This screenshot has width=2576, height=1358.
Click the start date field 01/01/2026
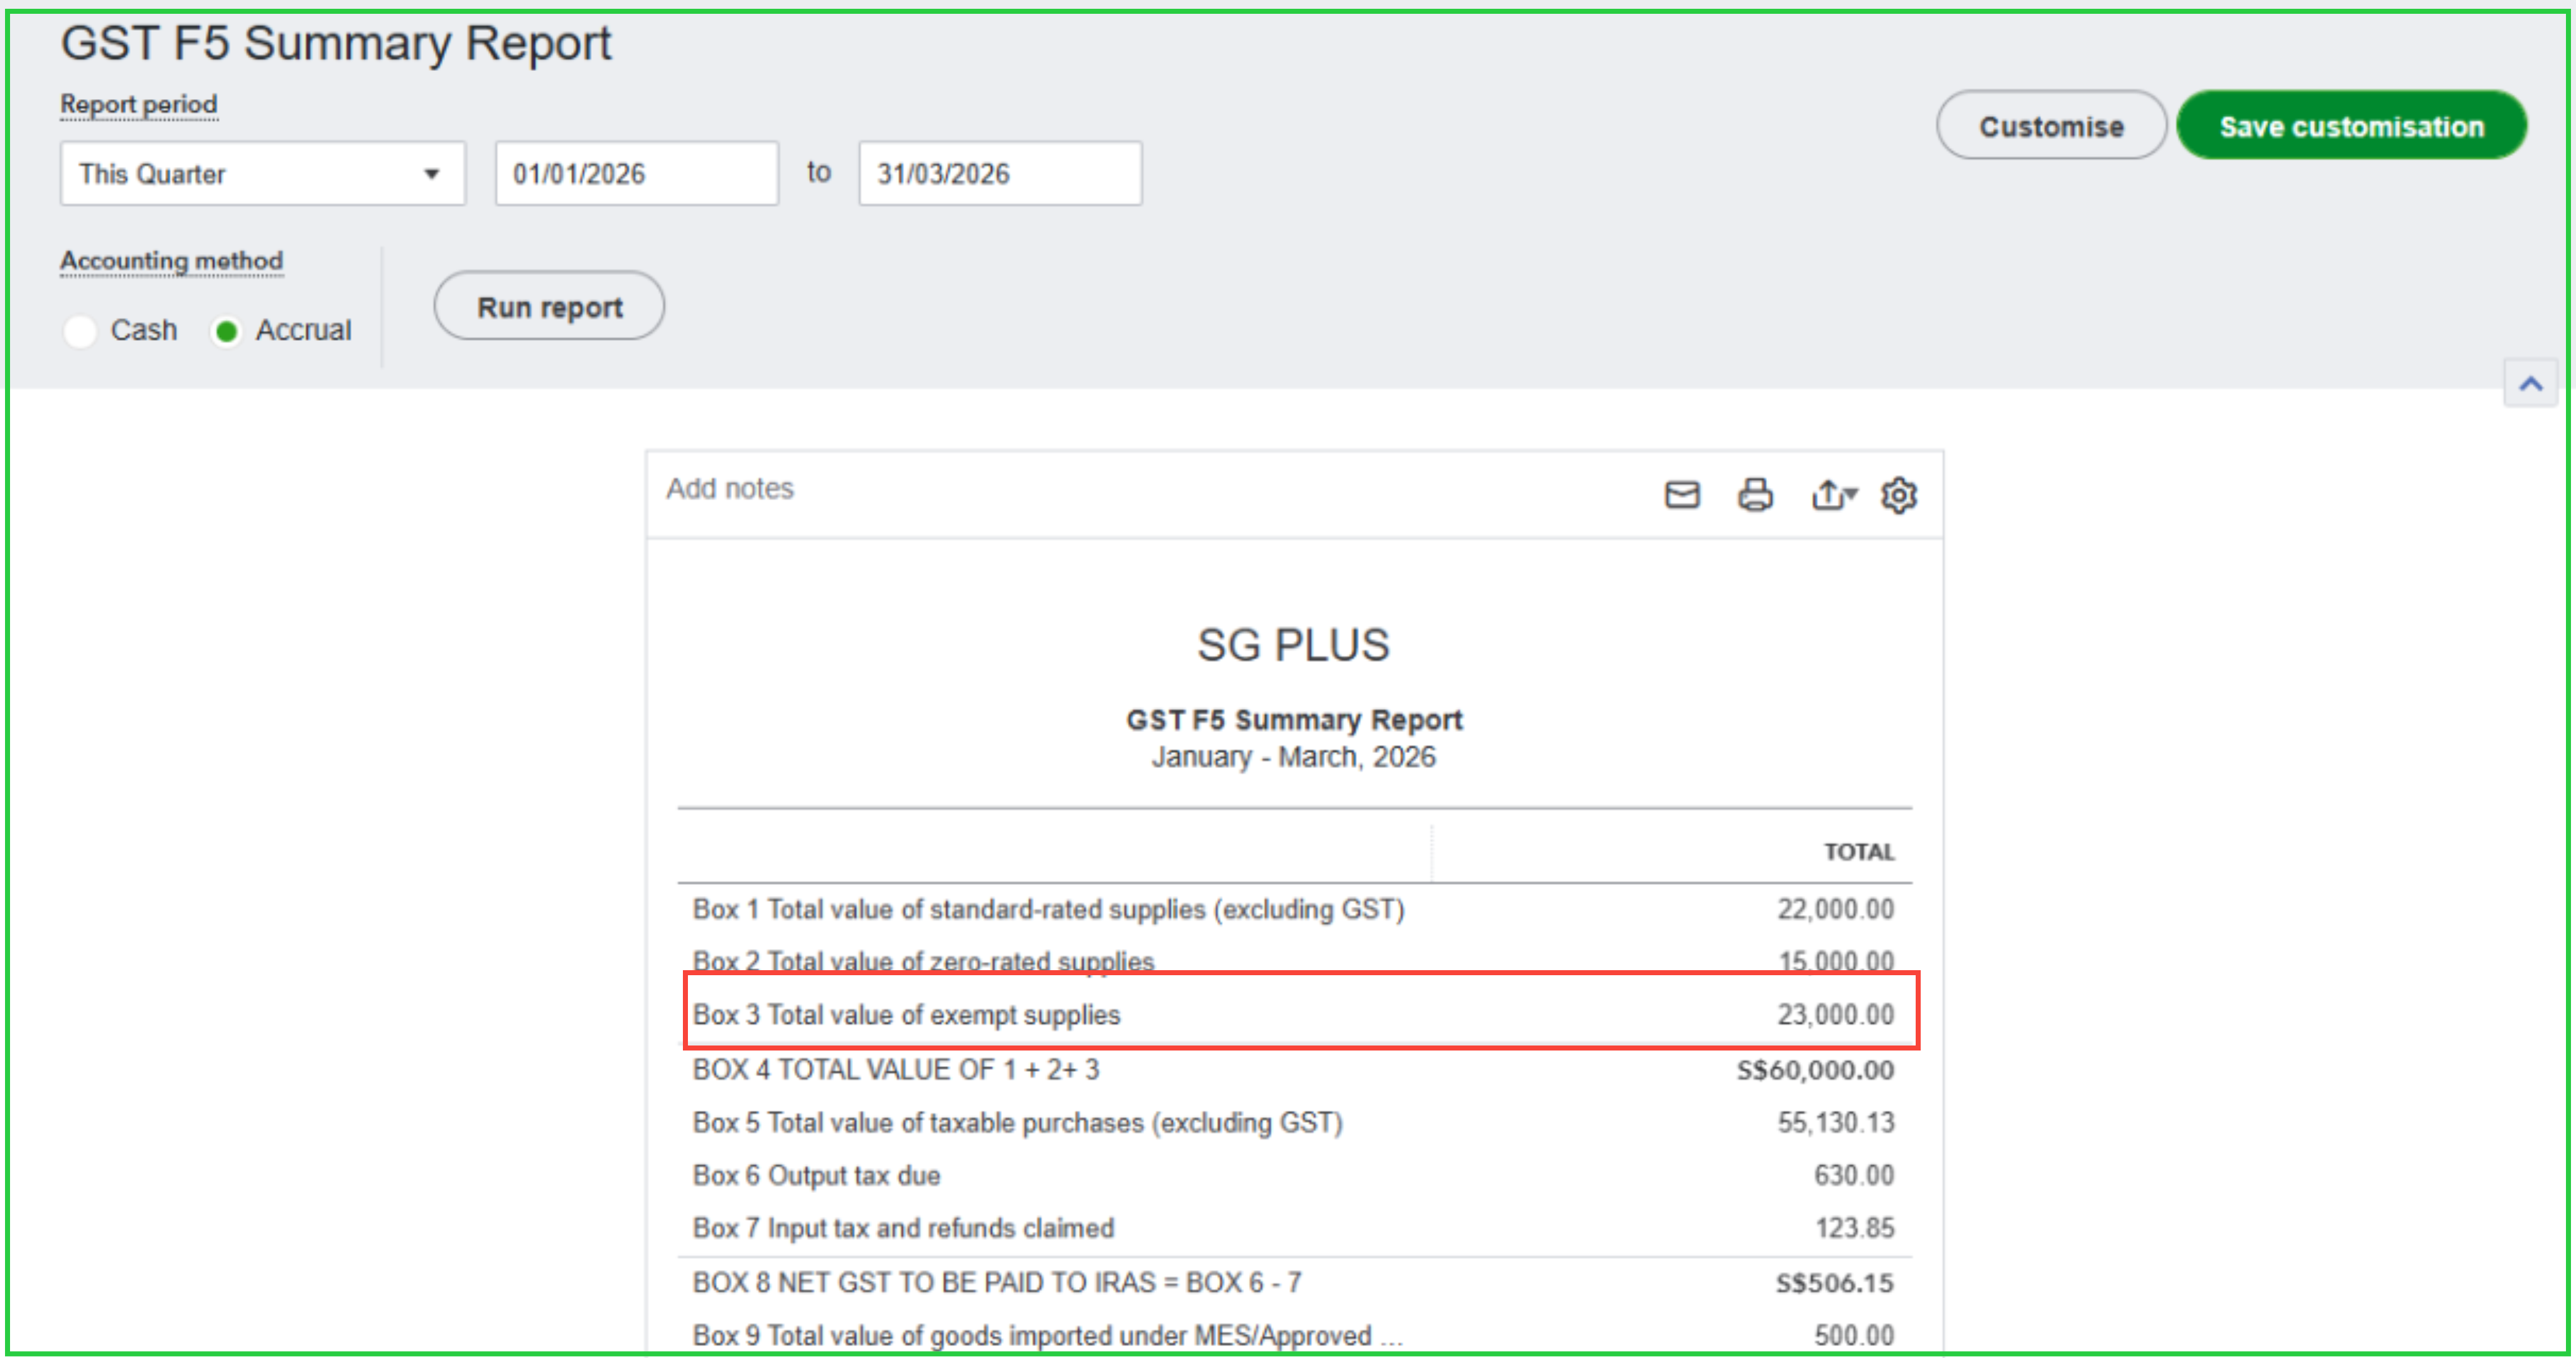tap(636, 174)
